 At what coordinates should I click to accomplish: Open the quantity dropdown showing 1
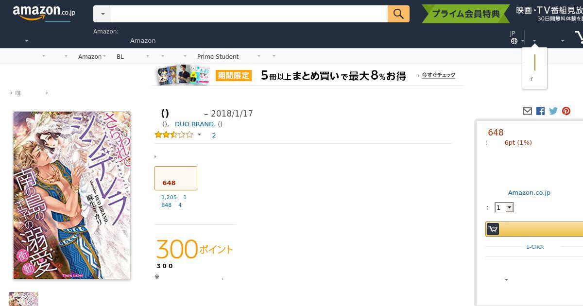point(504,207)
